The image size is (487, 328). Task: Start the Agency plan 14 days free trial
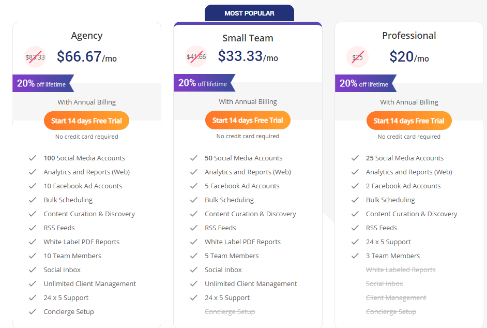pyautogui.click(x=86, y=121)
